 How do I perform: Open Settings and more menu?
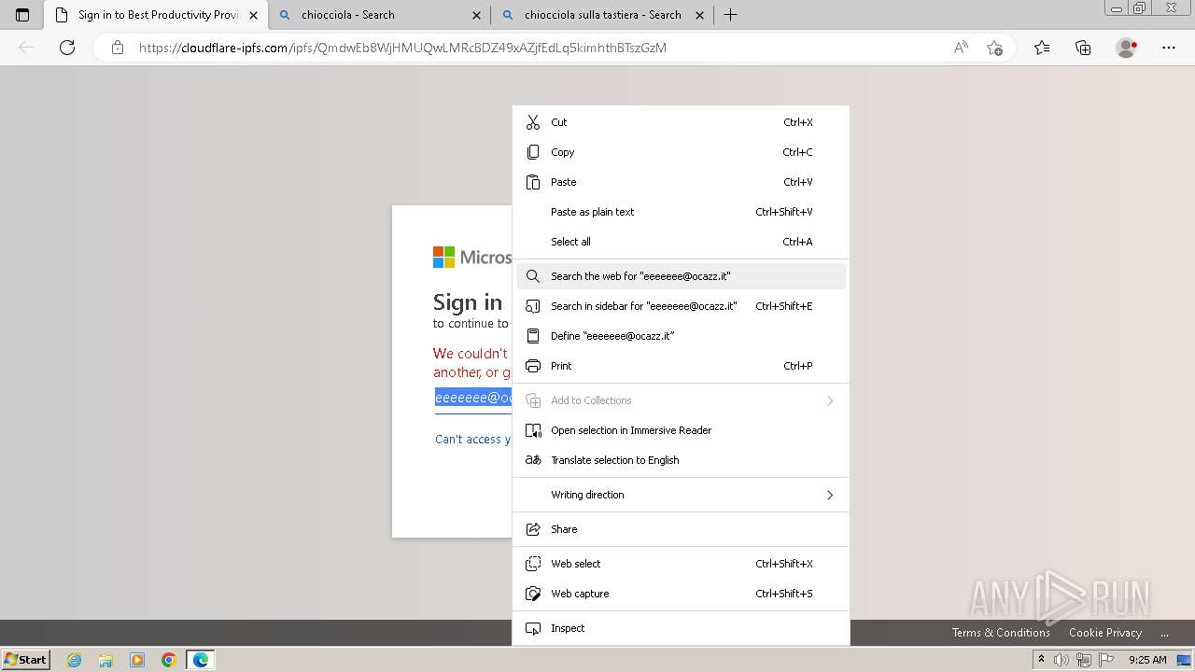[x=1169, y=48]
